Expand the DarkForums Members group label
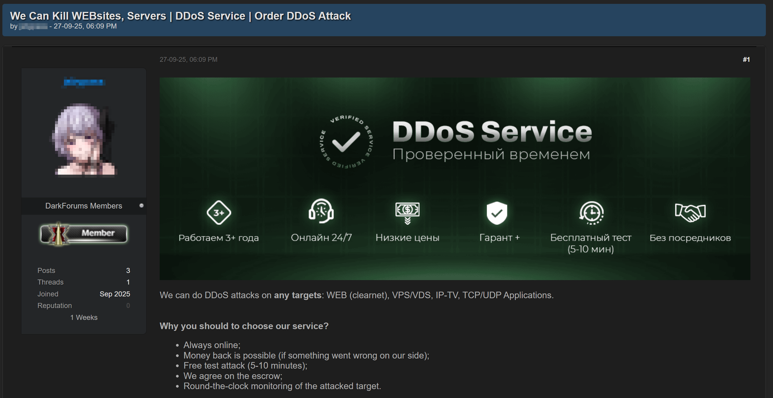This screenshot has width=773, height=398. coord(84,206)
